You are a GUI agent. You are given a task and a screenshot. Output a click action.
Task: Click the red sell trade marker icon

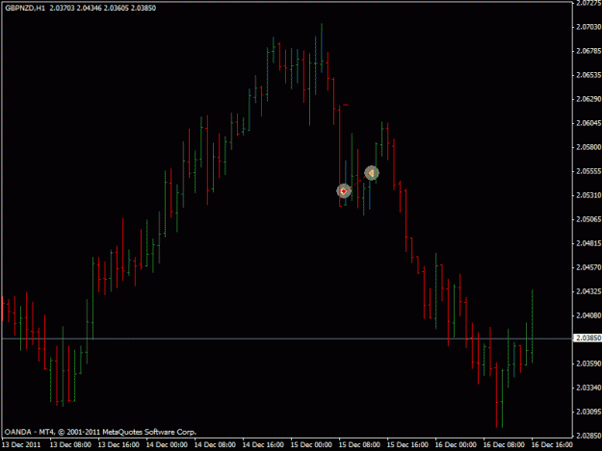pos(344,190)
